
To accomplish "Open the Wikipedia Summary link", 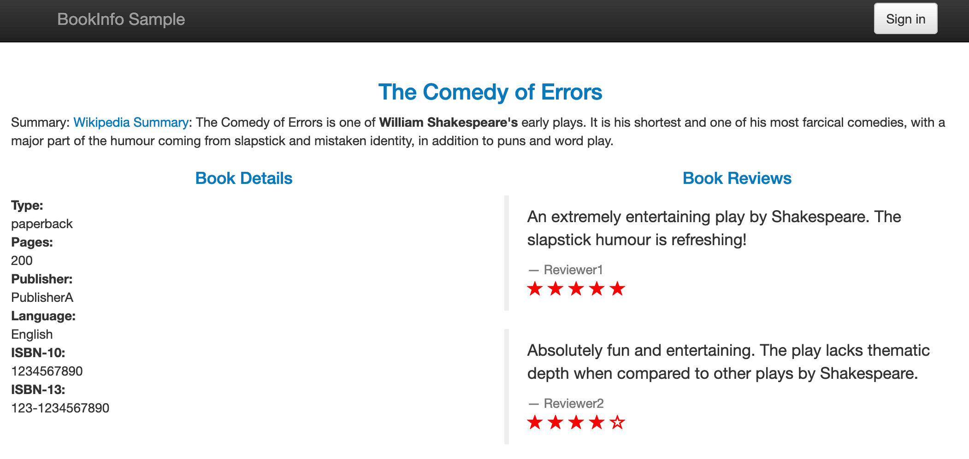I will pyautogui.click(x=131, y=123).
